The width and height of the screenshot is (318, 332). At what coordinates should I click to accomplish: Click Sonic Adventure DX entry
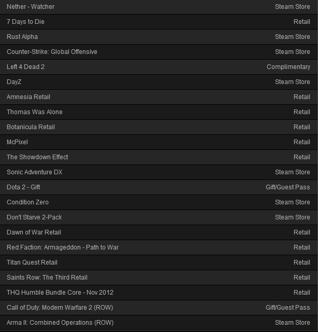(35, 172)
